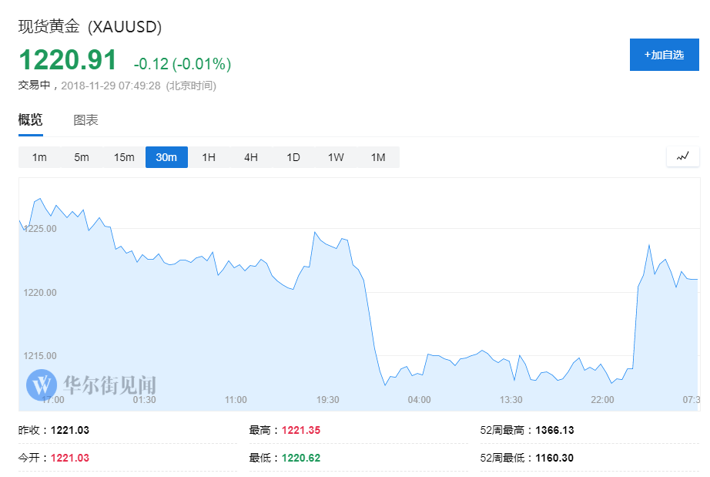Open the chart type line icon
710x477 pixels.
[683, 156]
